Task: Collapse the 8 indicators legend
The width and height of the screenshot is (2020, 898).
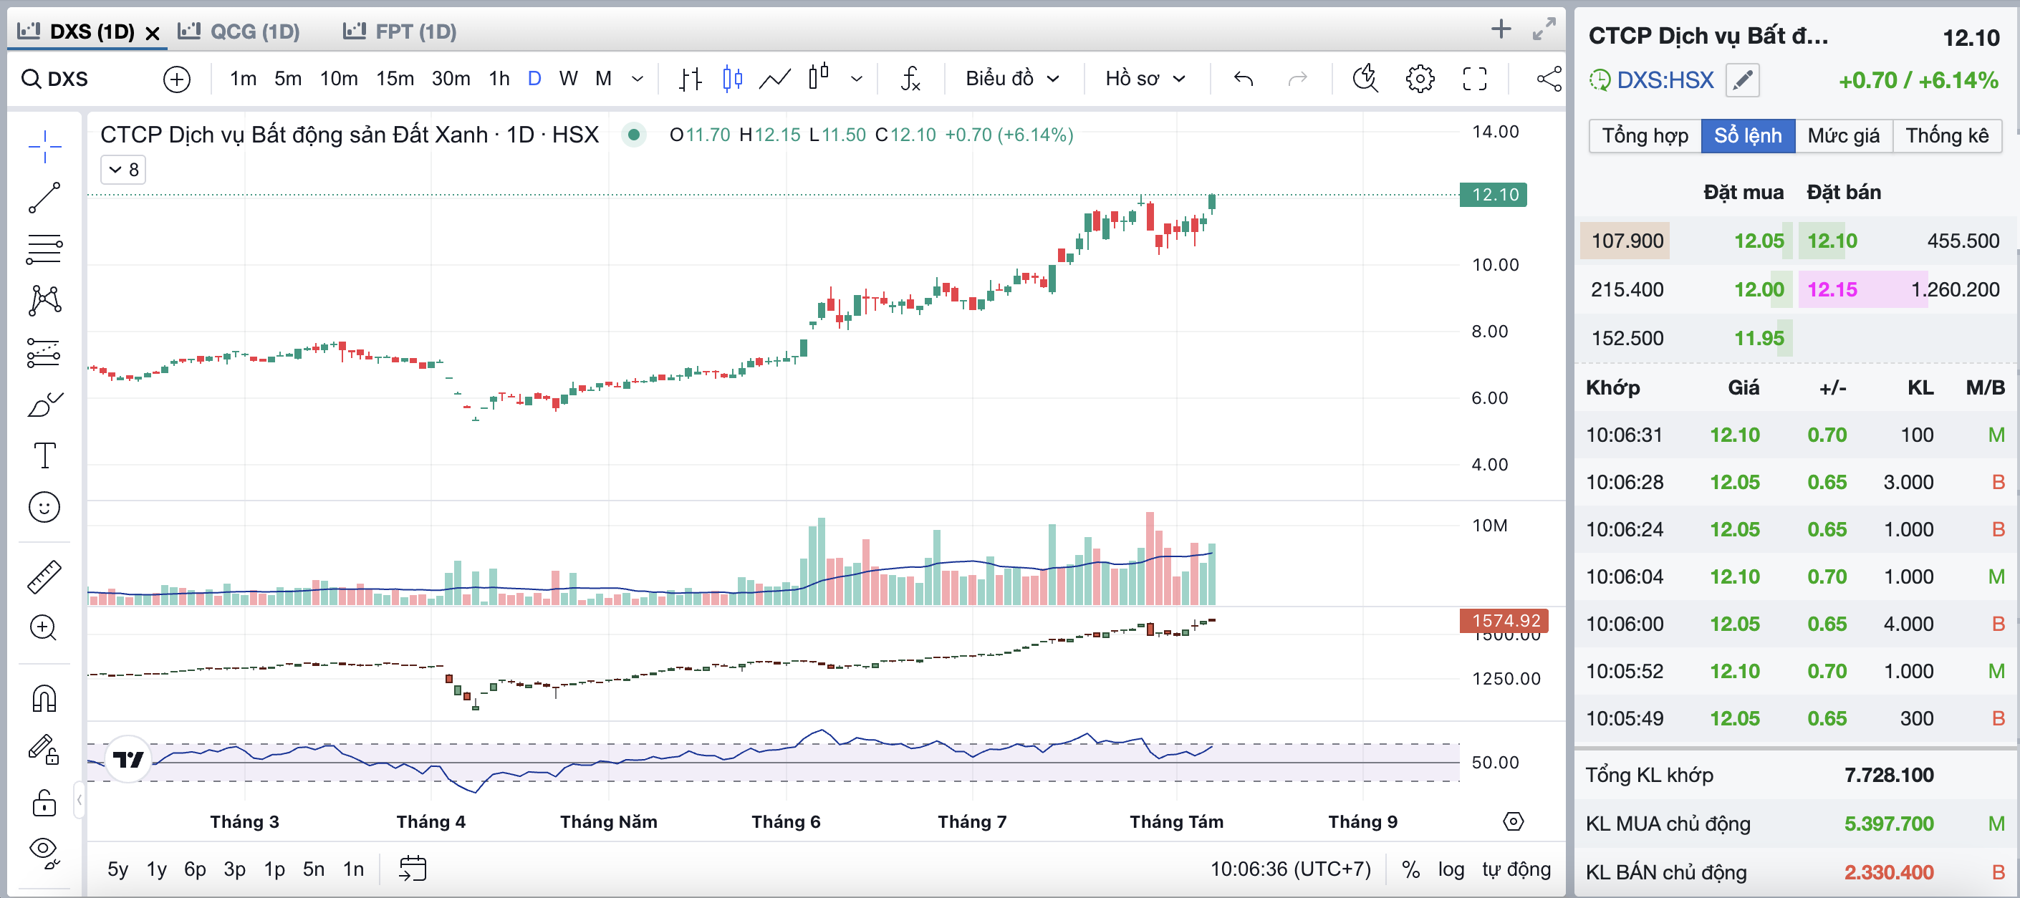Action: [123, 170]
